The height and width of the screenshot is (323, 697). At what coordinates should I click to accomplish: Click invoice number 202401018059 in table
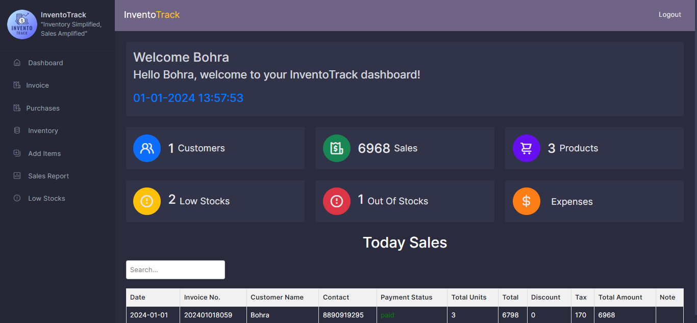tap(208, 315)
